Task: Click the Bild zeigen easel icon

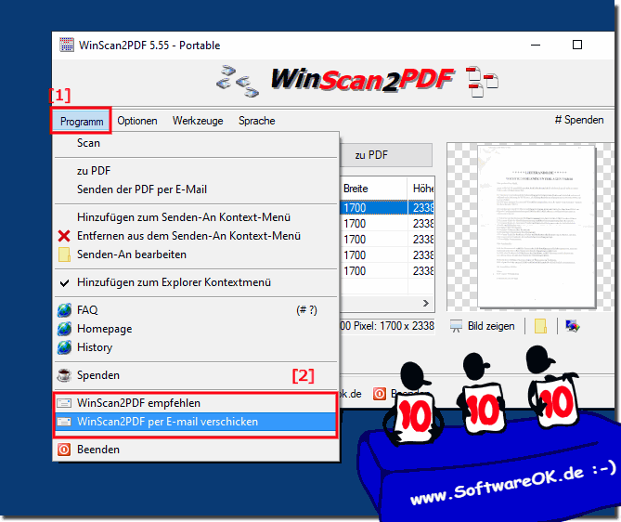Action: coord(456,326)
